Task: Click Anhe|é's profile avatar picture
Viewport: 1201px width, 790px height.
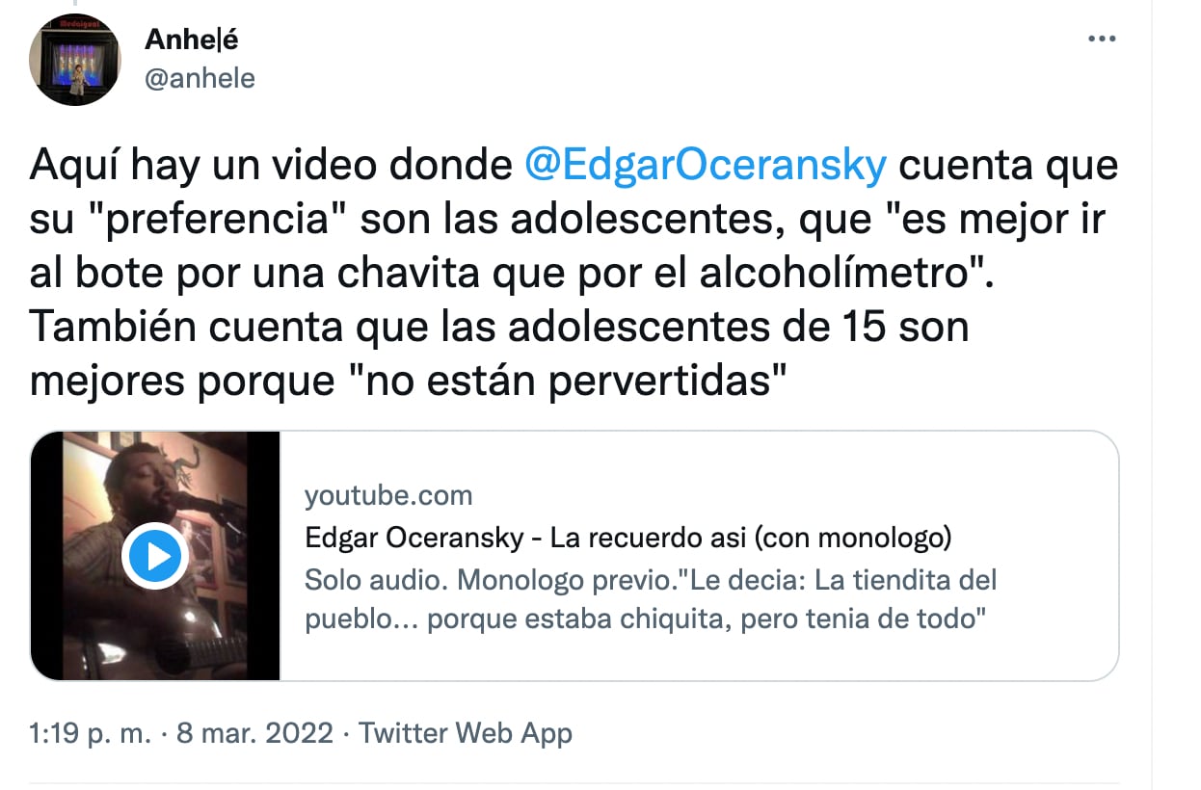Action: [75, 59]
